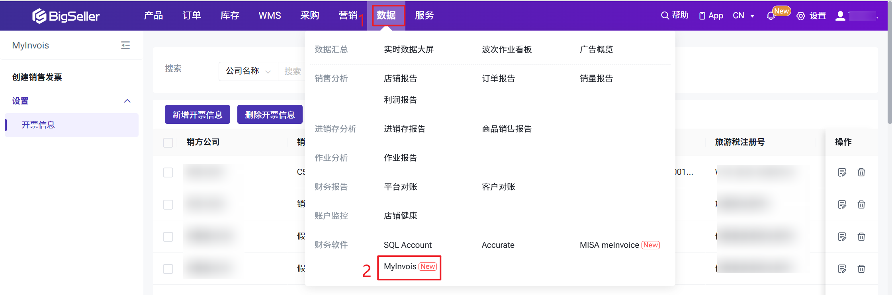Check the third row checkbox
Screen dimensions: 892x295
168,237
